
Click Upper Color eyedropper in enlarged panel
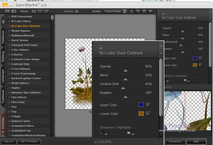tap(148, 105)
